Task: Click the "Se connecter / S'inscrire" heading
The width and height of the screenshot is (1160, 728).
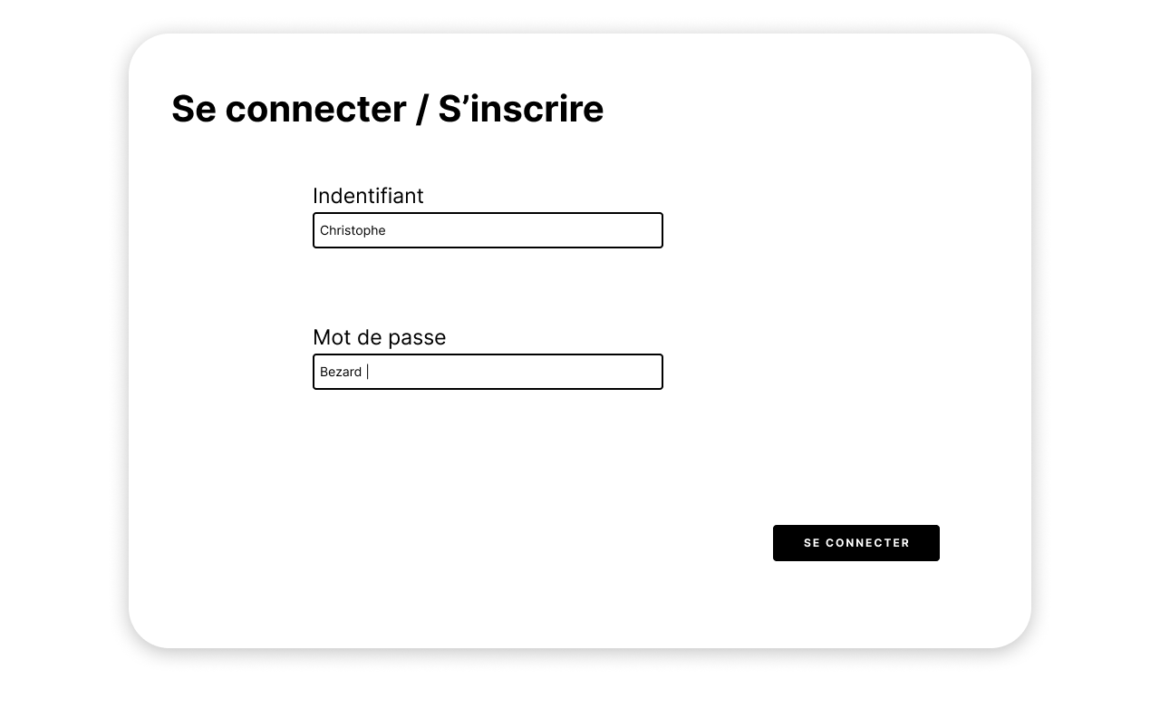Action: [x=387, y=109]
